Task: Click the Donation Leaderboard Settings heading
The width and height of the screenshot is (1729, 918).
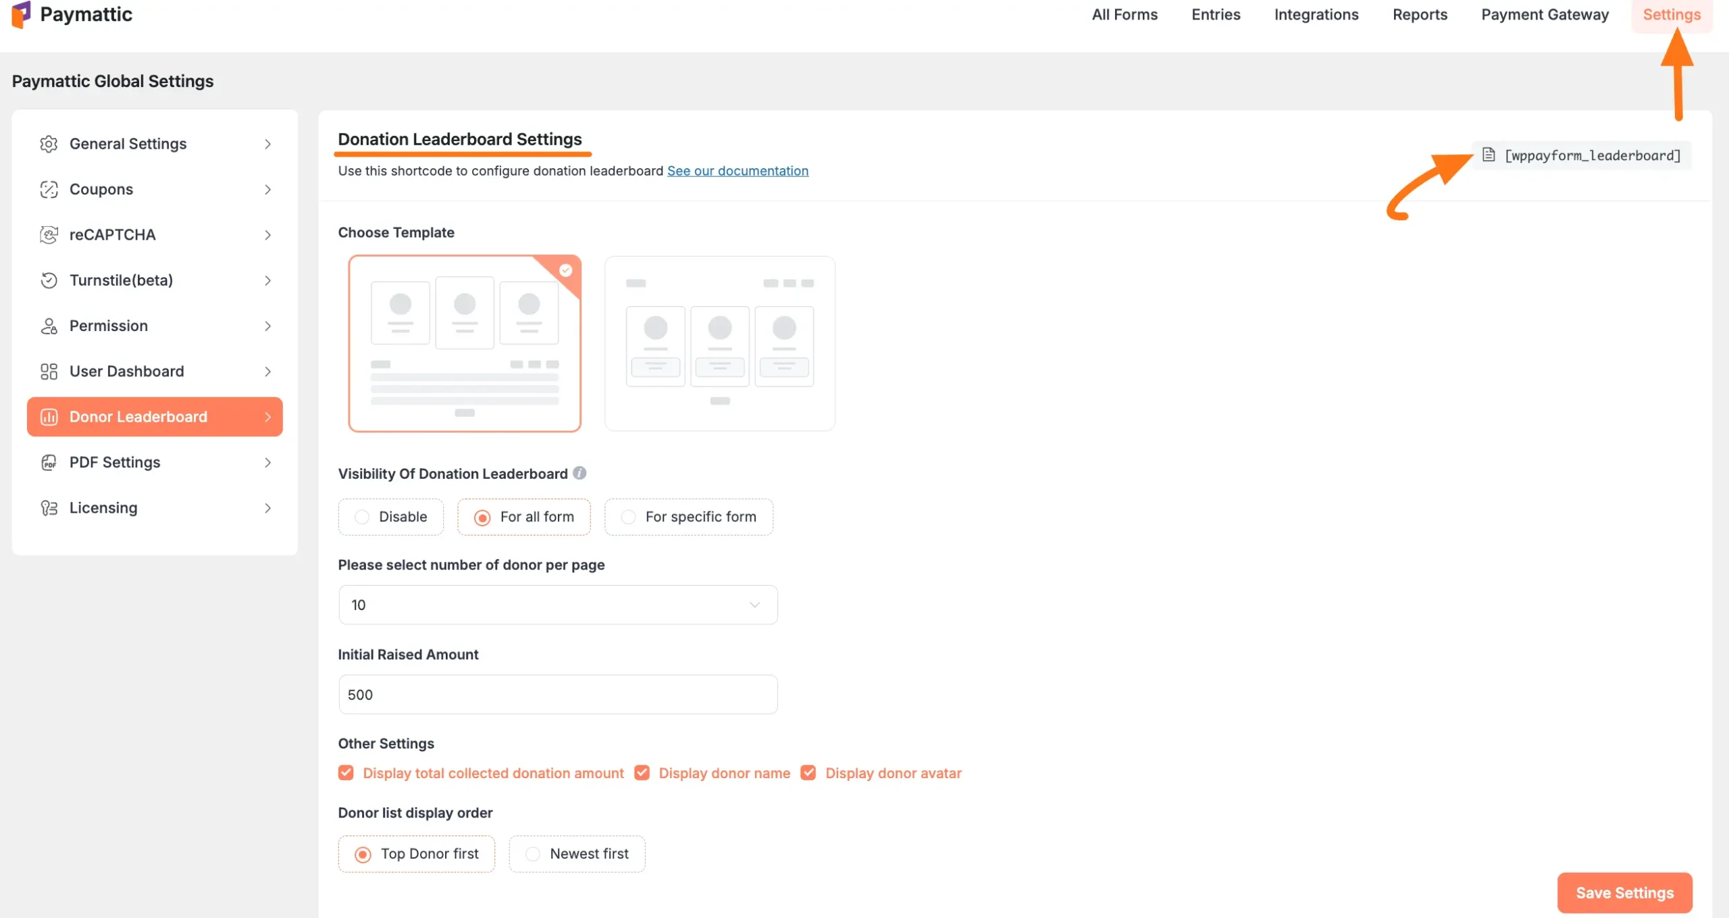Action: [460, 139]
